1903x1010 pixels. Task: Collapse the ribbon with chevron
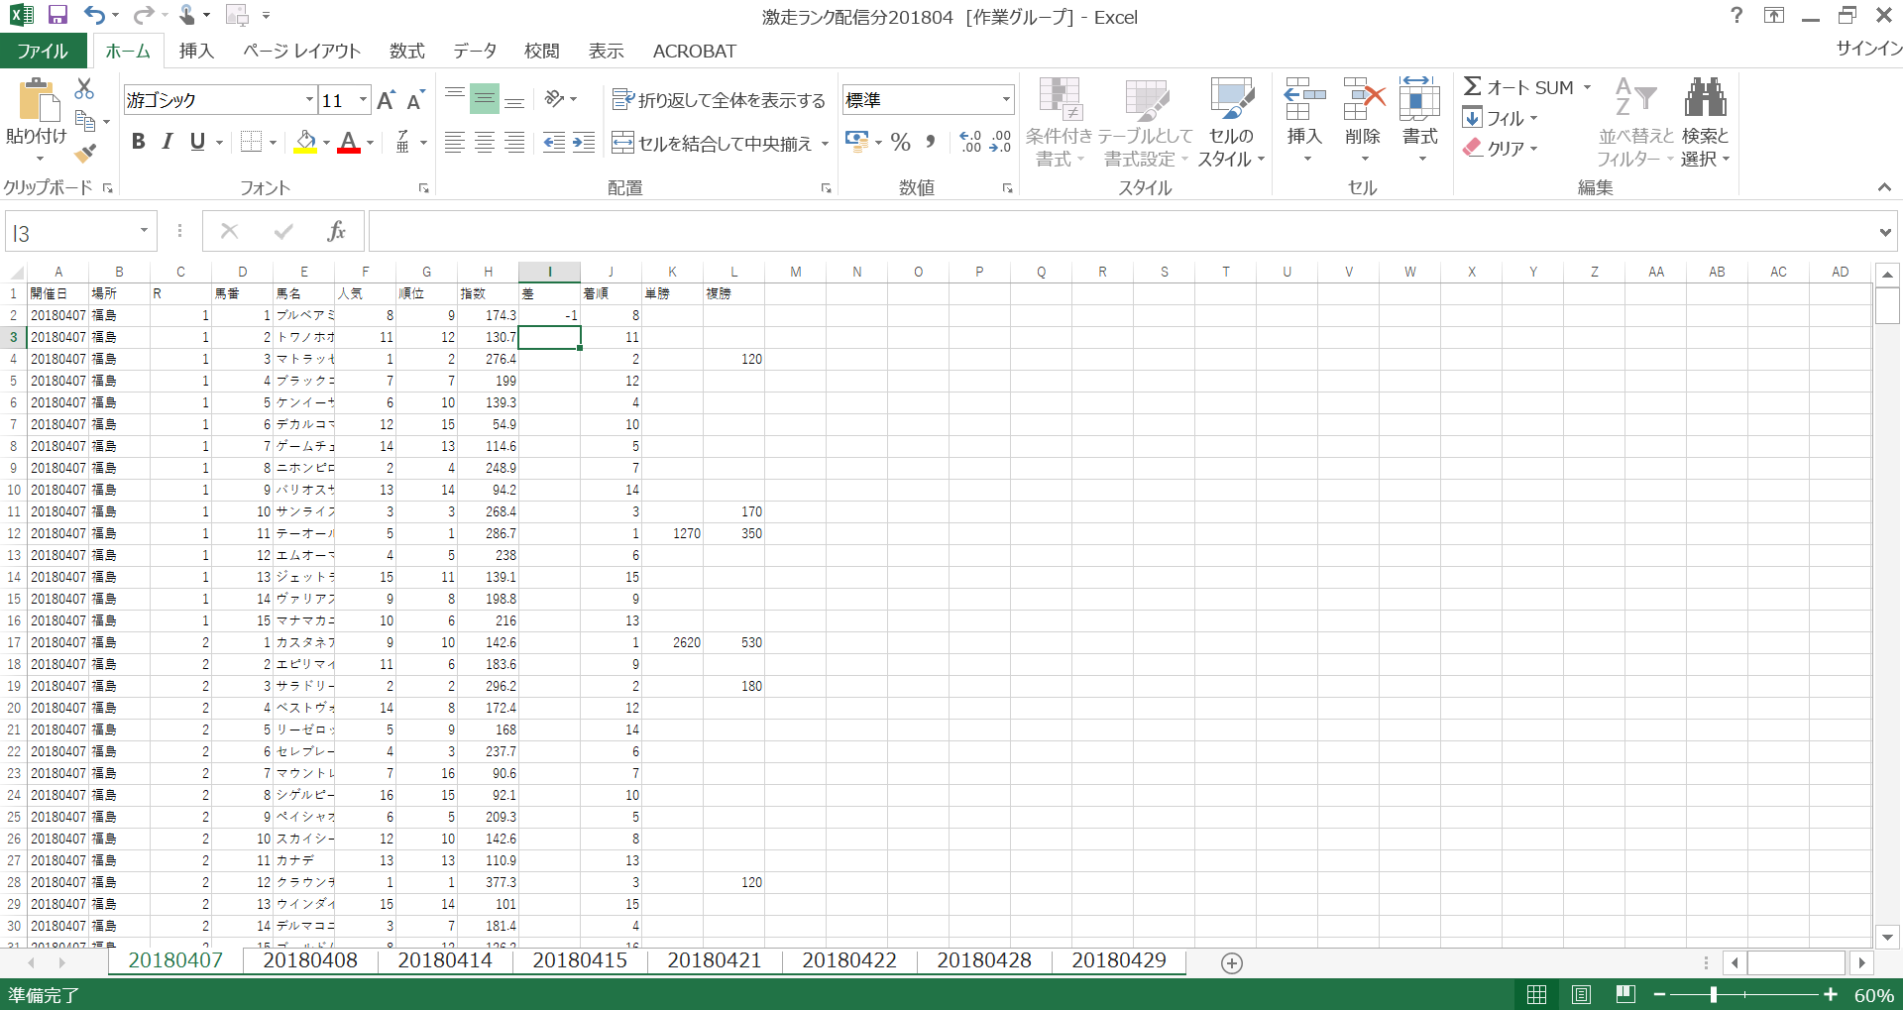[x=1884, y=187]
